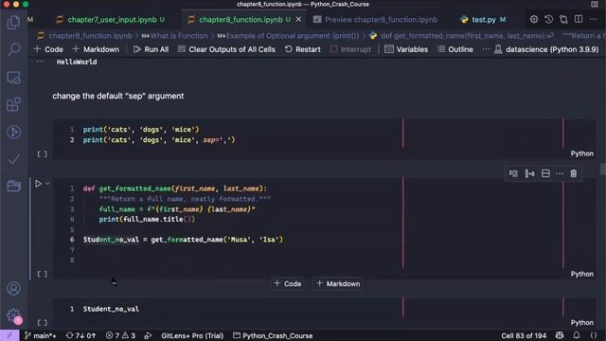This screenshot has height=341, width=606.
Task: Insert Code cell between cells
Action: coord(288,284)
